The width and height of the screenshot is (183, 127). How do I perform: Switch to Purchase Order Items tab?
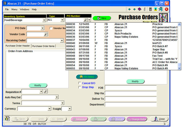pos(43,46)
